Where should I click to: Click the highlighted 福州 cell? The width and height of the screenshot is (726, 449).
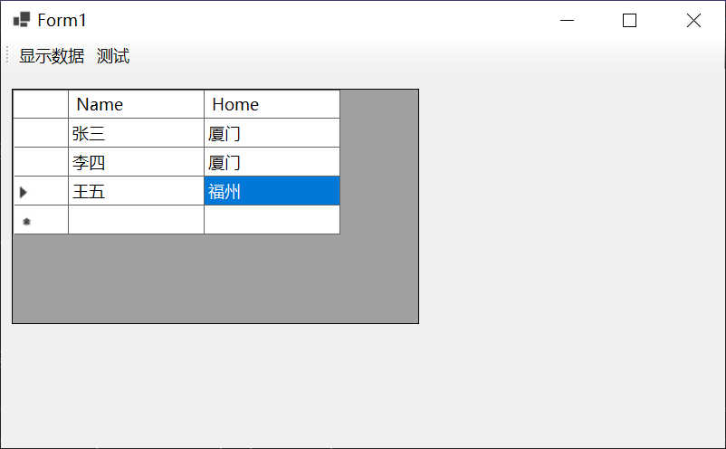(272, 192)
